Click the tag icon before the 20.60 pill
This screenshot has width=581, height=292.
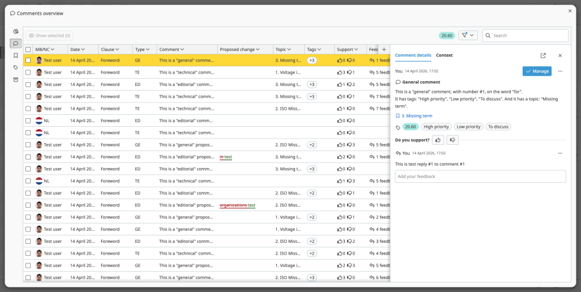click(x=398, y=127)
